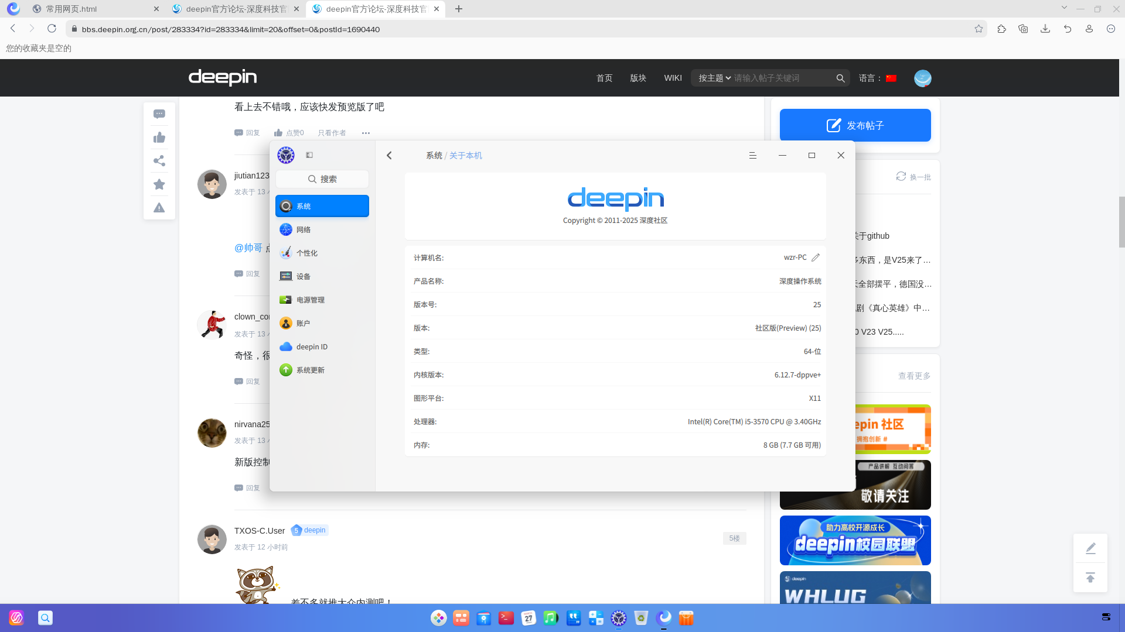This screenshot has width=1125, height=632.
Task: Open the music player in the dock
Action: 551,618
